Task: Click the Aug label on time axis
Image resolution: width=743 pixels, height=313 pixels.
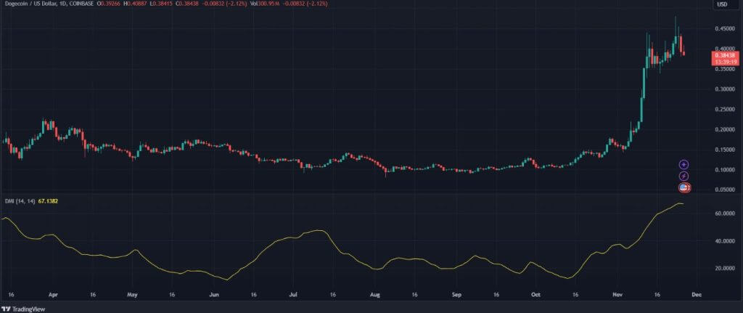Action: 375,295
